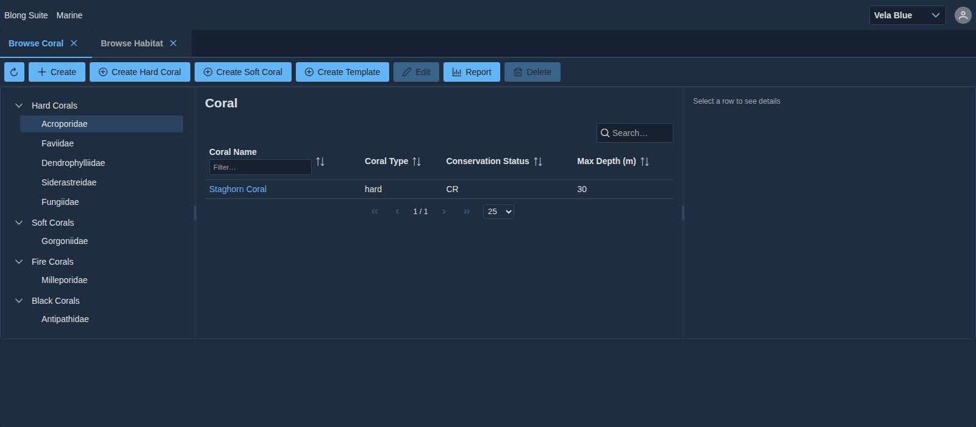This screenshot has height=427, width=976.
Task: Switch to the Browse Habitat tab
Action: coord(132,43)
